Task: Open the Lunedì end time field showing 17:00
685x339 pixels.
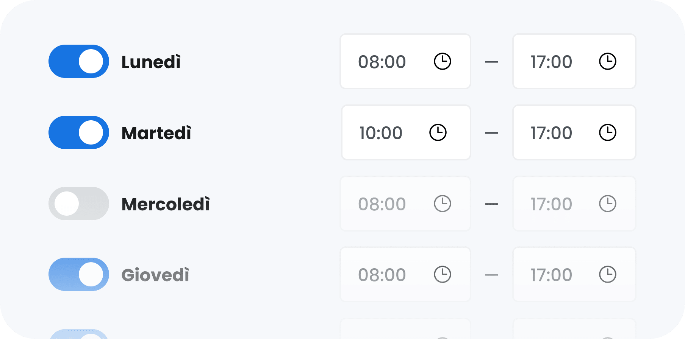Action: point(551,62)
